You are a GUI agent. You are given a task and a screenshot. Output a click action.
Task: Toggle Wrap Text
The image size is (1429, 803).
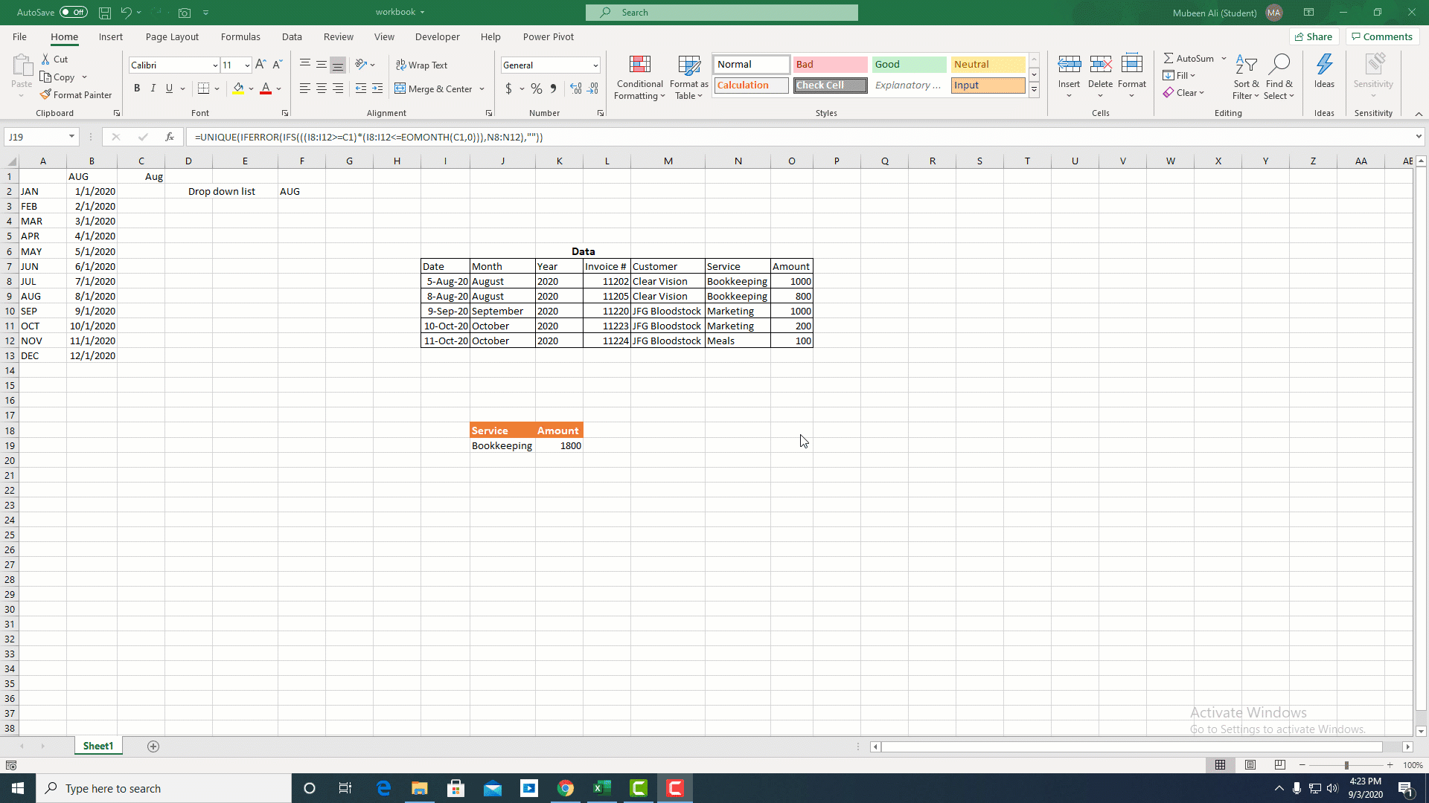pos(421,65)
